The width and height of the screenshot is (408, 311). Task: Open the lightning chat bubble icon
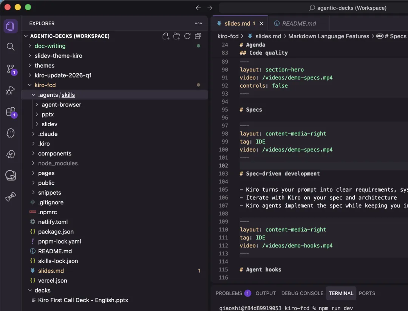pyautogui.click(x=11, y=154)
